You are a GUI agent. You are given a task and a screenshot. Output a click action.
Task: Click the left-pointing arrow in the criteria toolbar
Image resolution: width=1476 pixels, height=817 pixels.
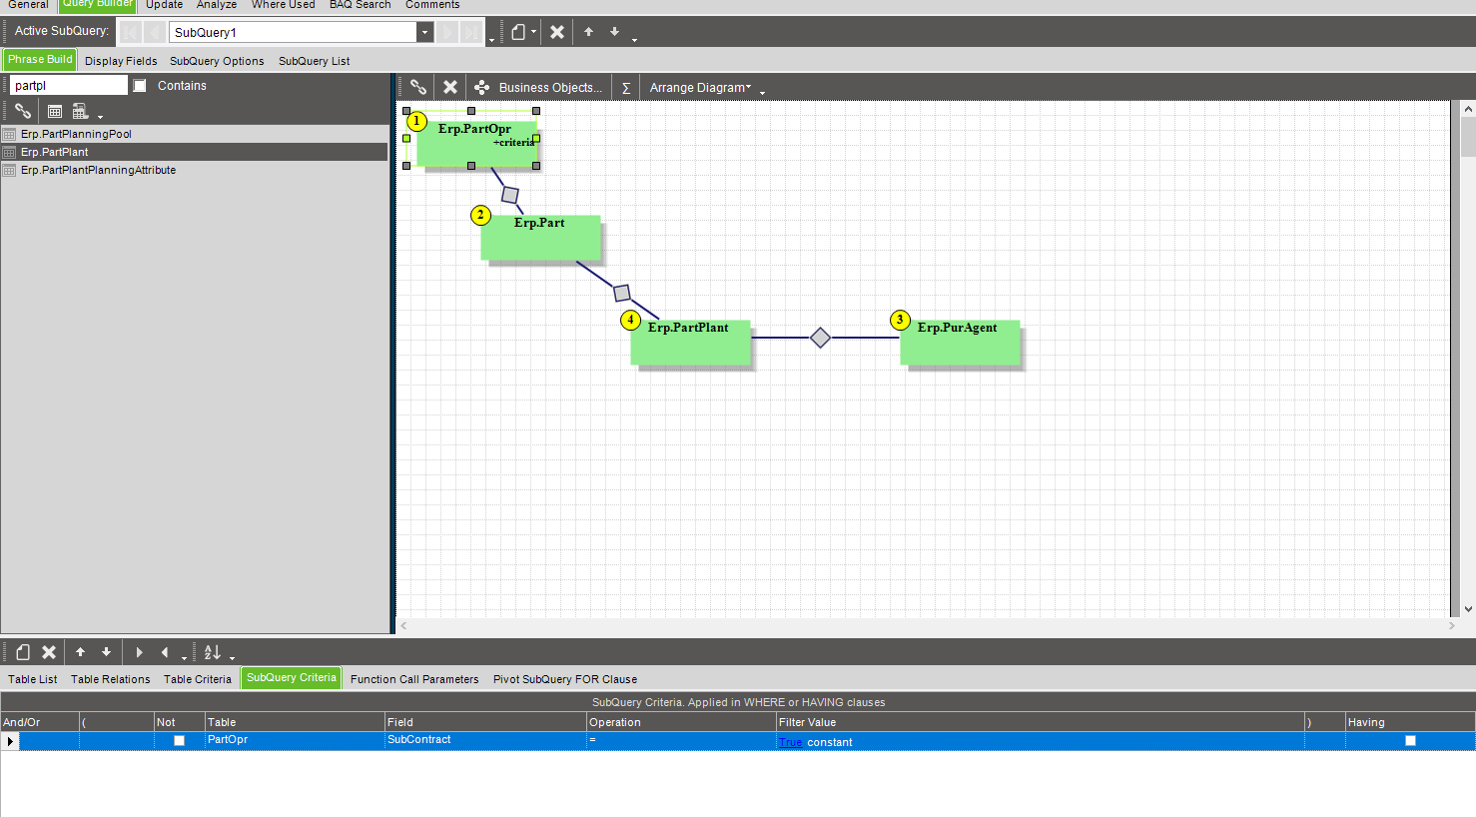[x=165, y=652]
